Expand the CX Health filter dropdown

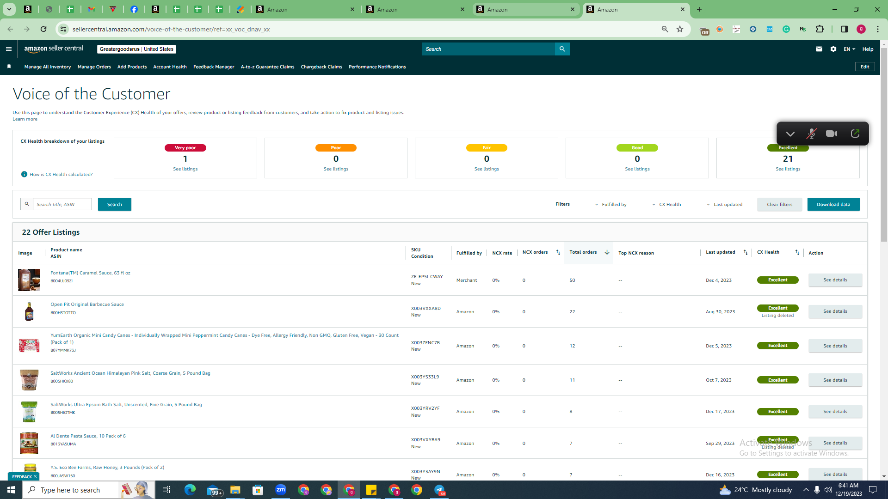click(x=666, y=205)
